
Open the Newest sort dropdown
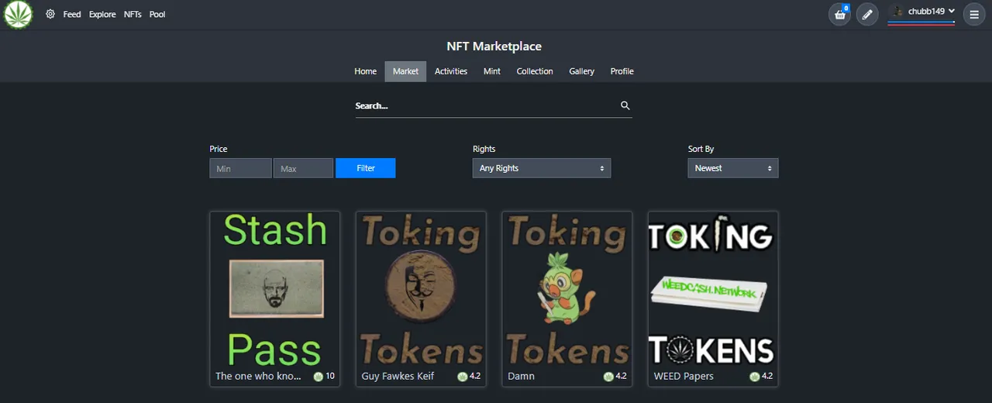pos(733,168)
